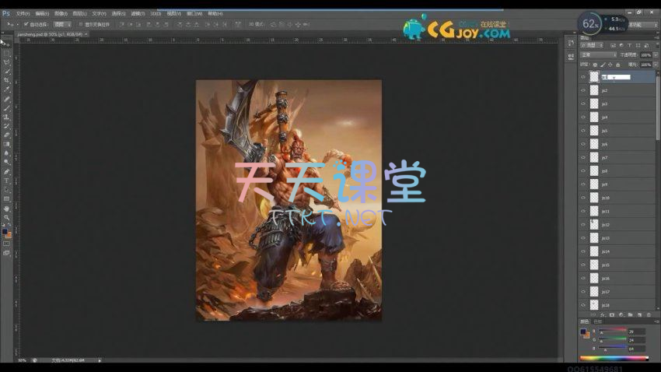Select the Hand tool
This screenshot has width=661, height=372.
[x=6, y=209]
